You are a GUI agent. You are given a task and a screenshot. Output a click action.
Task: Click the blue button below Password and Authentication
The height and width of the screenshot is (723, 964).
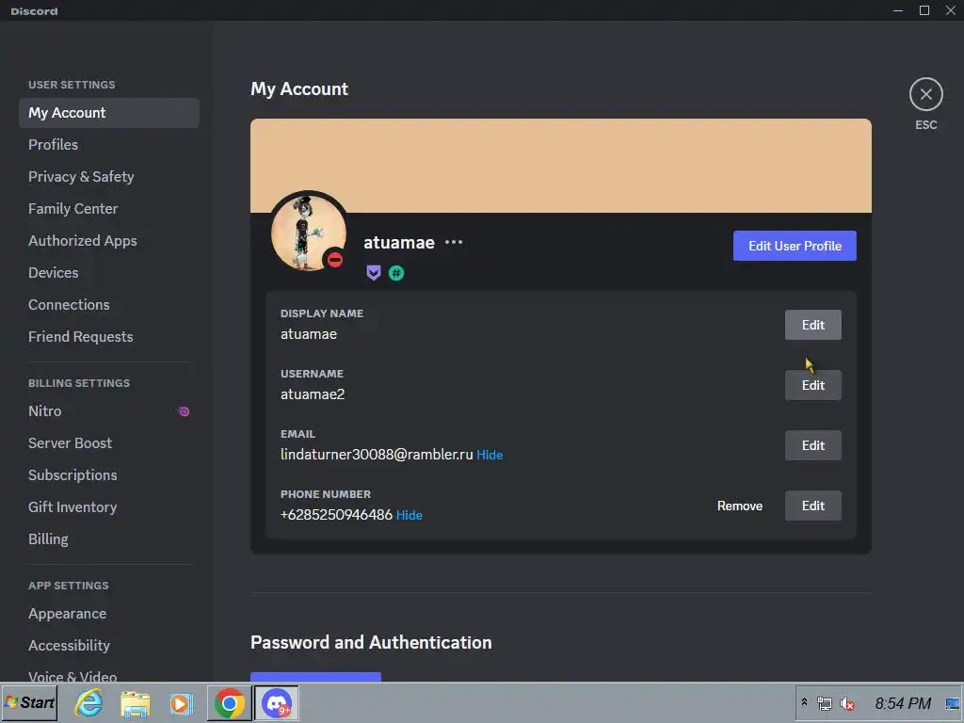click(315, 678)
